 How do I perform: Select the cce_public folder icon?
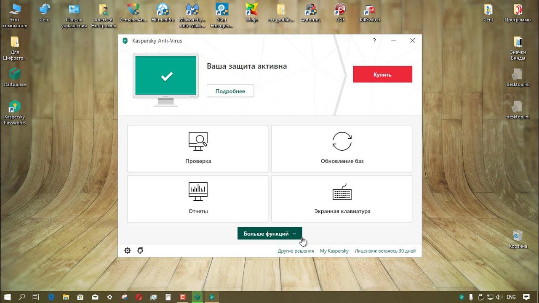(x=281, y=13)
